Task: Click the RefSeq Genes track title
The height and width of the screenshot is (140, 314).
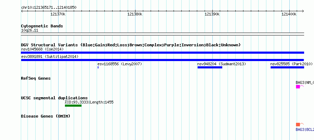Action: coord(36,78)
